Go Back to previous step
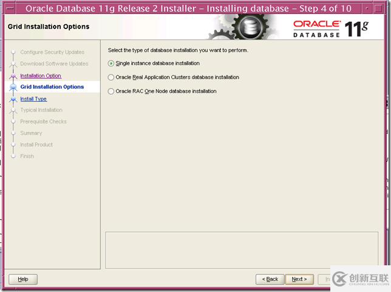Screen dimensions: 391x292 (x=270, y=279)
